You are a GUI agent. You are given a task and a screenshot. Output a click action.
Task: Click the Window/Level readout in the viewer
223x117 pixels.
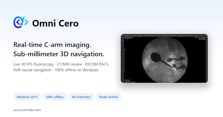pyautogui.click(x=130, y=82)
